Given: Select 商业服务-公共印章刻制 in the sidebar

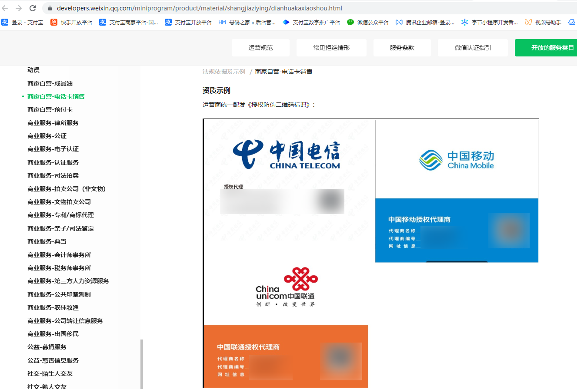Looking at the screenshot, I should (59, 294).
